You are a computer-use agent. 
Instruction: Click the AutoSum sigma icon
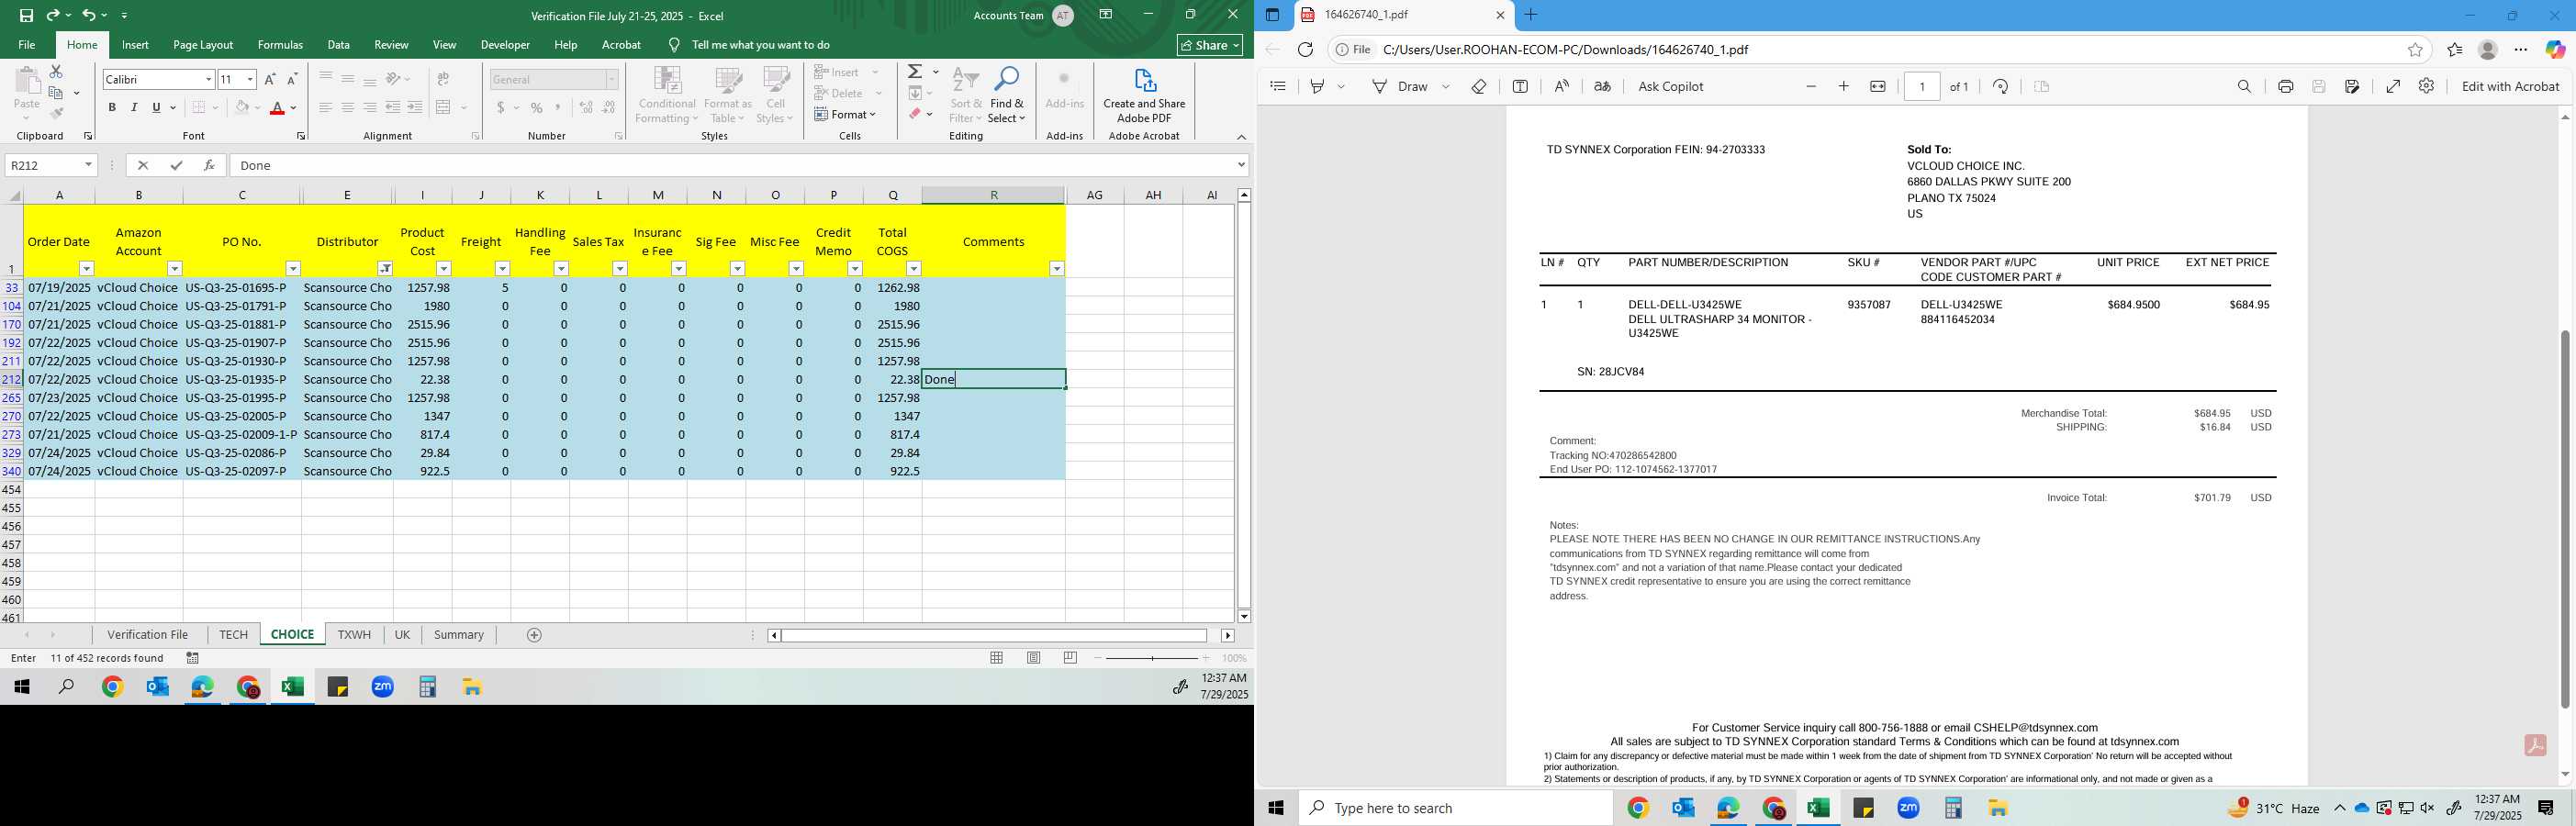[915, 72]
